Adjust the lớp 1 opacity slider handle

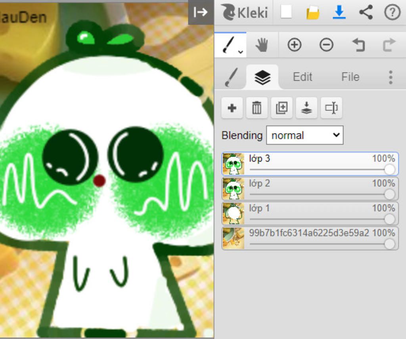point(389,219)
